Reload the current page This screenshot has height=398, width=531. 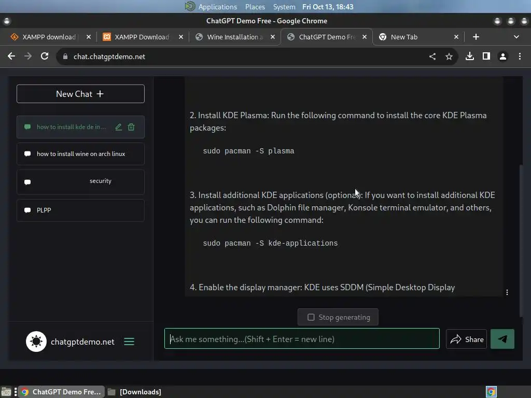click(x=45, y=56)
